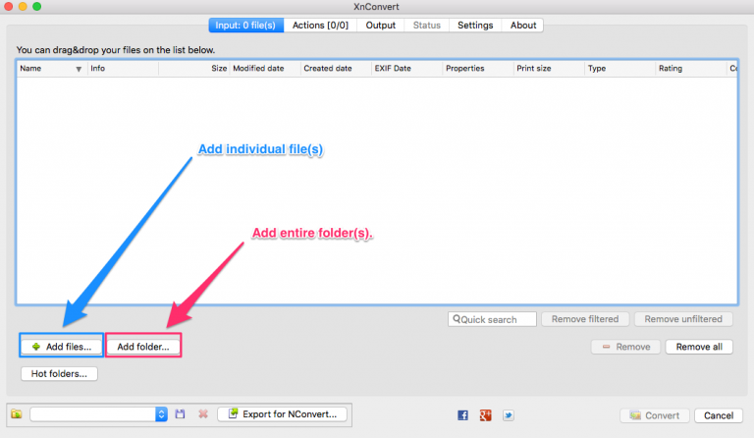This screenshot has height=438, width=754.
Task: Open the Actions [0/0] tab
Action: 320,25
